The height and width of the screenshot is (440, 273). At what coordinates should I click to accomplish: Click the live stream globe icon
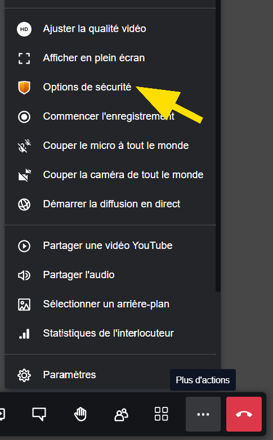[x=24, y=205]
